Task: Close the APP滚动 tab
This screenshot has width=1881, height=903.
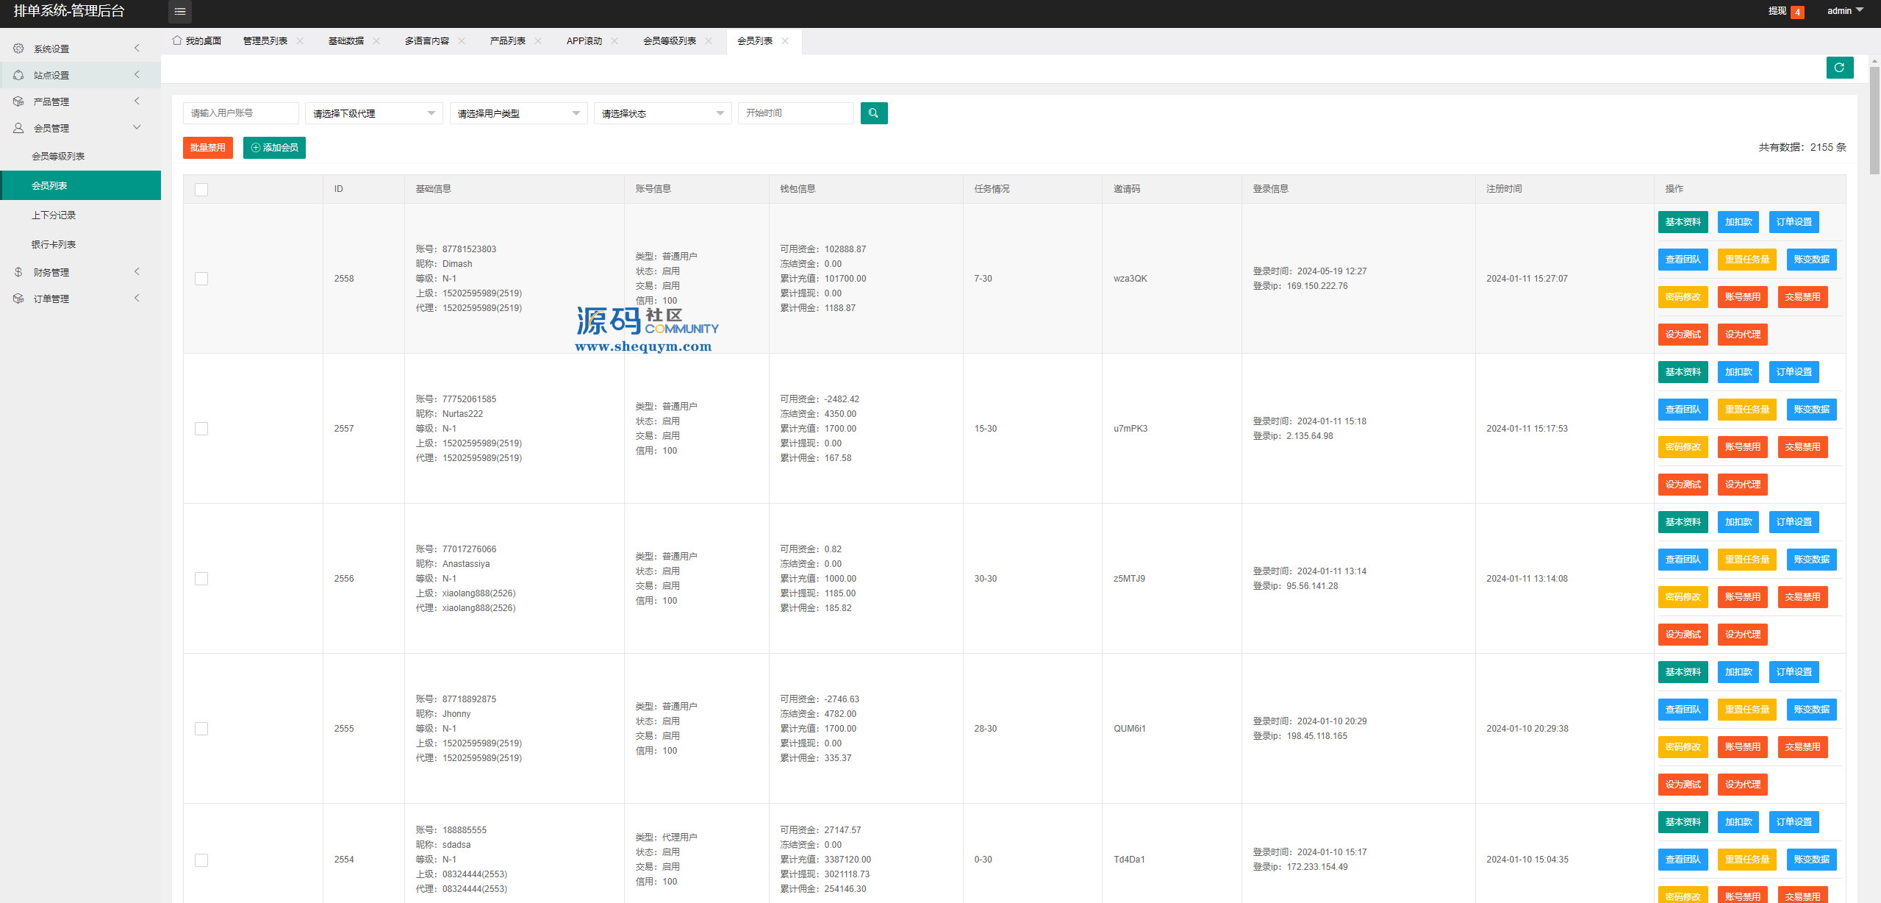Action: (x=615, y=41)
